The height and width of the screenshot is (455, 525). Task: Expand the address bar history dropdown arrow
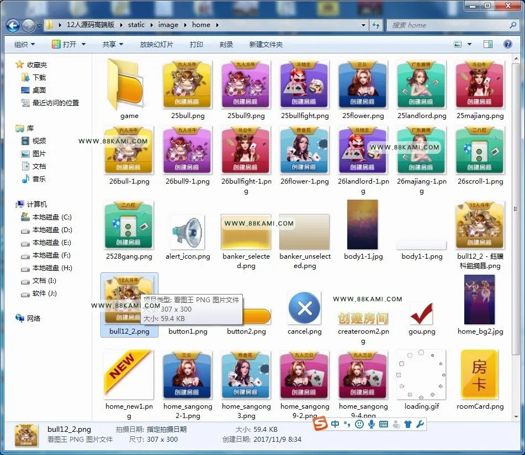(364, 25)
